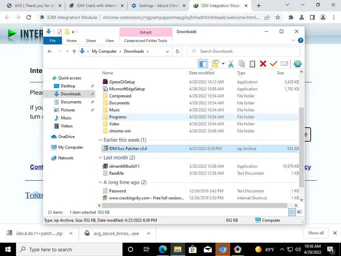The width and height of the screenshot is (341, 256).
Task: Collapse the A long time ago group
Action: click(100, 182)
